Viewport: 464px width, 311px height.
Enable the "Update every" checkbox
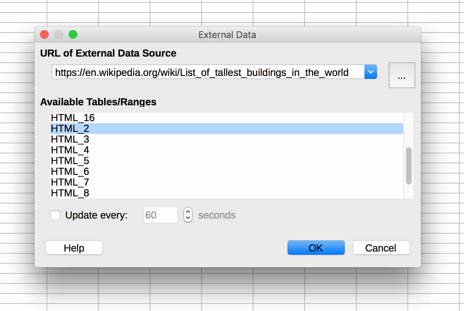point(55,215)
